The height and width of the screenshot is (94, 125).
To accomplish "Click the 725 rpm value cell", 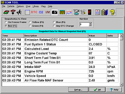I will tap(97, 71).
